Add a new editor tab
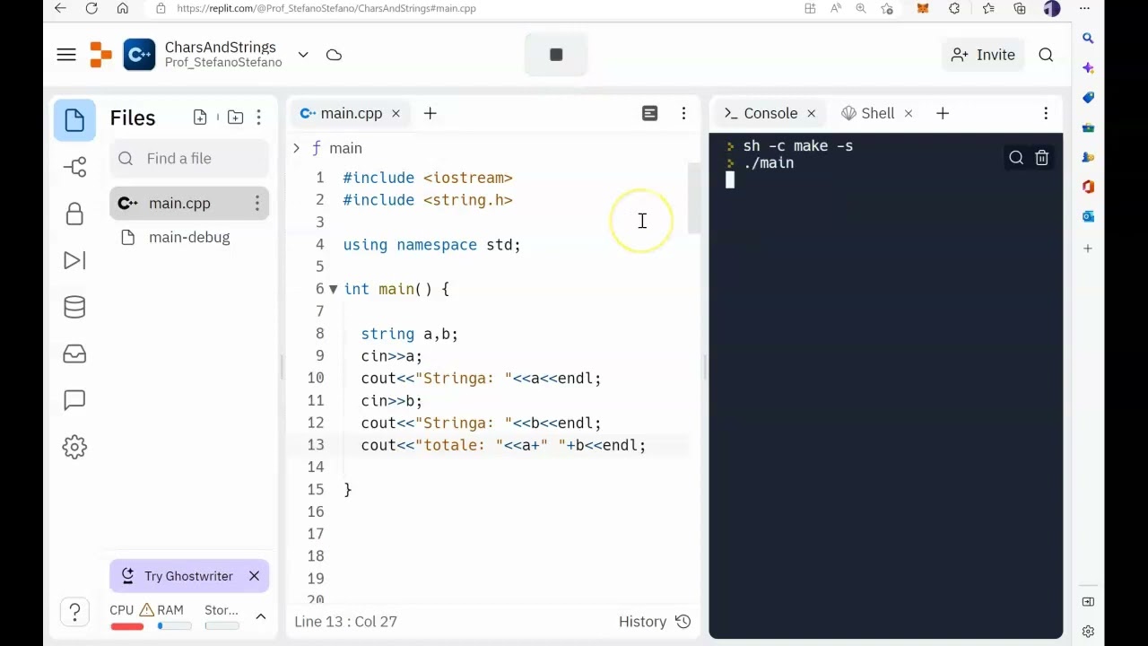Viewport: 1148px width, 646px height. point(430,114)
